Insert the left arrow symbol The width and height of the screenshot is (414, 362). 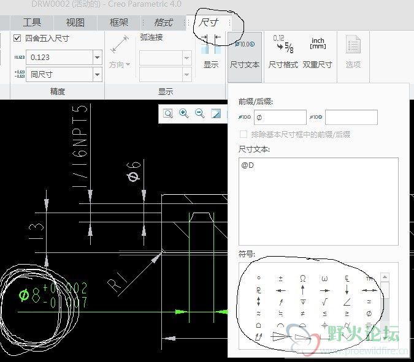pos(281,290)
